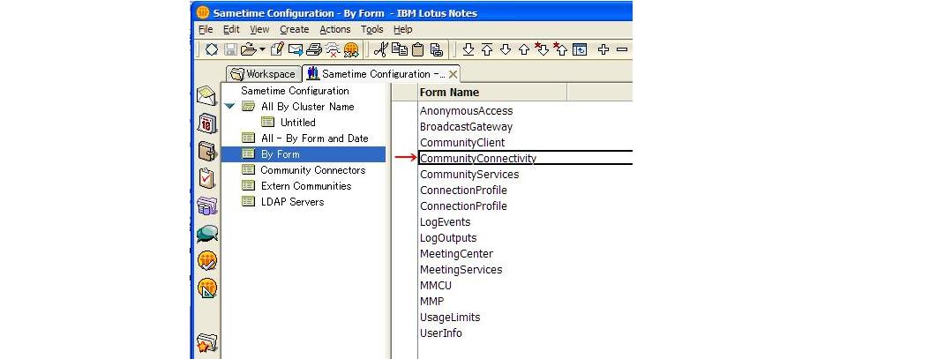The width and height of the screenshot is (952, 359).
Task: Click the navigate to last document arrow icon
Action: point(469,49)
